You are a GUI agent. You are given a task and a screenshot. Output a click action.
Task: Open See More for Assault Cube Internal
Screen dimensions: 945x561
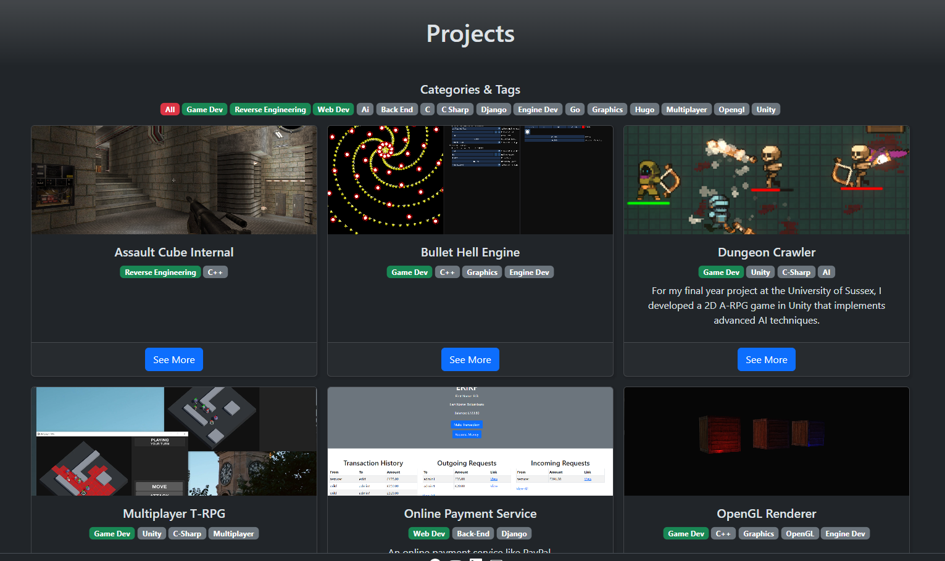174,359
